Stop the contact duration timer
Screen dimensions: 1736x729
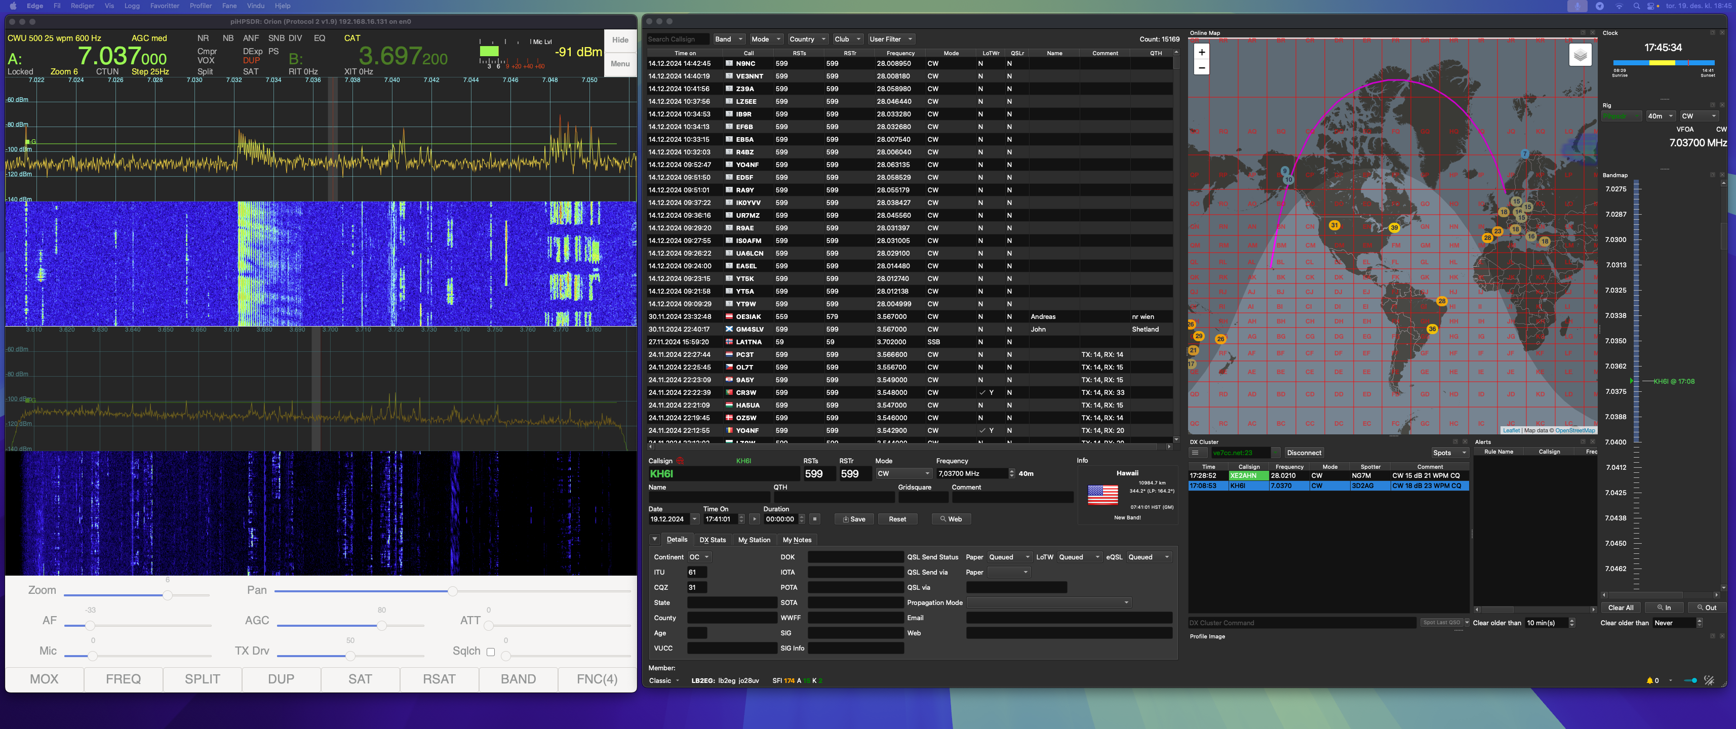click(x=815, y=519)
